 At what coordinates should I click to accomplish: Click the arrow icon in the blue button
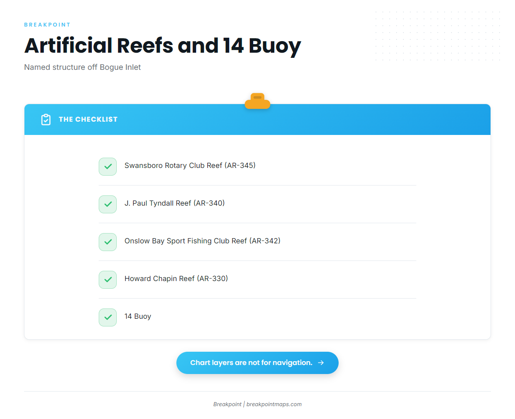321,363
